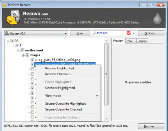168x131 pixels.
Task: Maximize the Piriform Recuva window
Action: pyautogui.click(x=152, y=5)
